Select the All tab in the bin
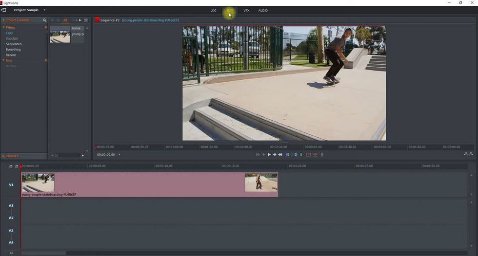Screen dimensions: 478x256 (65, 20)
